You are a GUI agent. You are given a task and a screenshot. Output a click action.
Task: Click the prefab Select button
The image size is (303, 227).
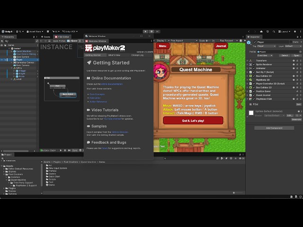coord(285,56)
